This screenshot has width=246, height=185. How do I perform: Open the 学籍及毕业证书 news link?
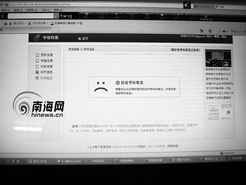[219, 83]
